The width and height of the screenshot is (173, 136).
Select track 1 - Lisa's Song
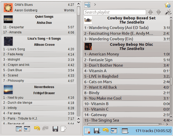[x=39, y=49]
